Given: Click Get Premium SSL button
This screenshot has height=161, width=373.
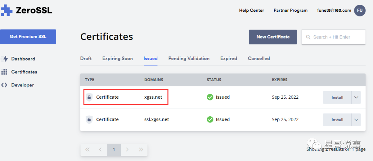Looking at the screenshot, I should pyautogui.click(x=28, y=37).
